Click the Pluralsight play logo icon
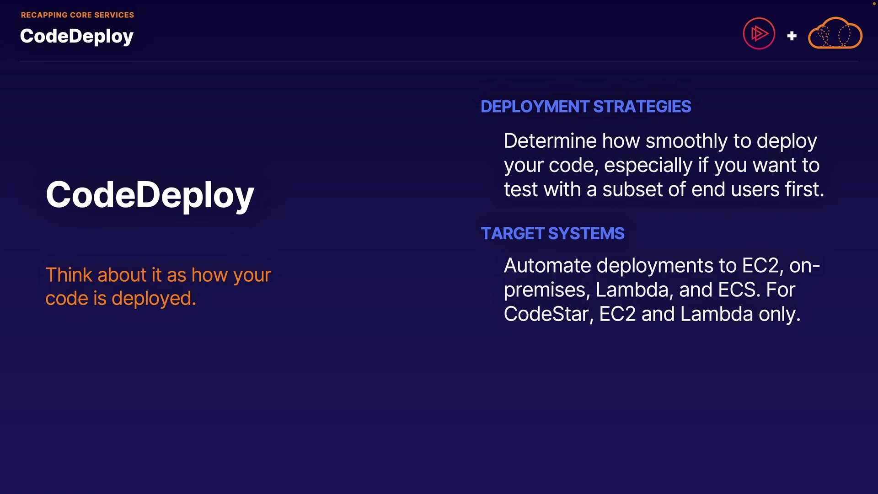The height and width of the screenshot is (494, 878). coord(759,33)
